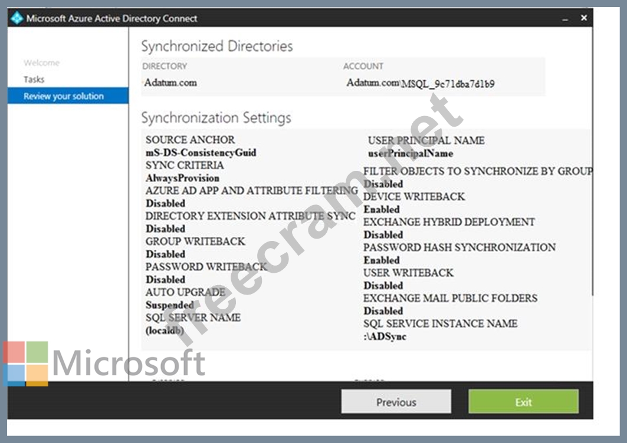Click the EXCHANGE HYBRID DEPLOYMENT label
The width and height of the screenshot is (627, 443).
click(449, 222)
